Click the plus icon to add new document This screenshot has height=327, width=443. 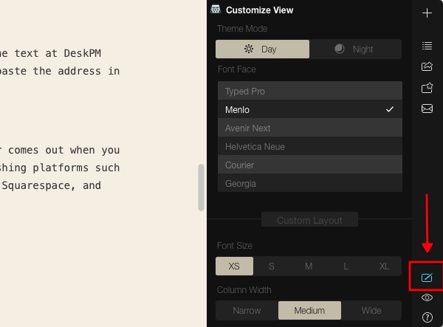click(x=427, y=13)
